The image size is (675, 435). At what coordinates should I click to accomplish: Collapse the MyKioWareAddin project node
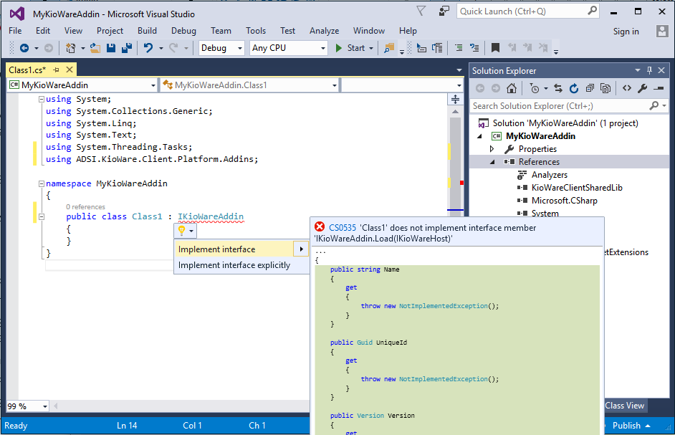479,136
